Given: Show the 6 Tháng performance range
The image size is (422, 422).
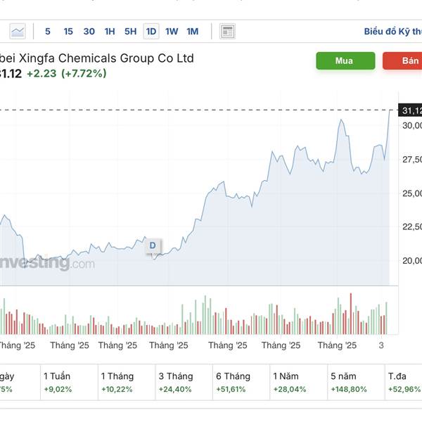Looking at the screenshot, I should pos(233,382).
